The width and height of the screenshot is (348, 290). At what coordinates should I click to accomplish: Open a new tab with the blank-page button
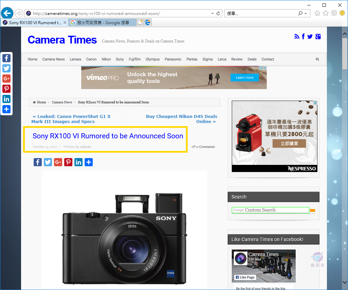(x=140, y=22)
